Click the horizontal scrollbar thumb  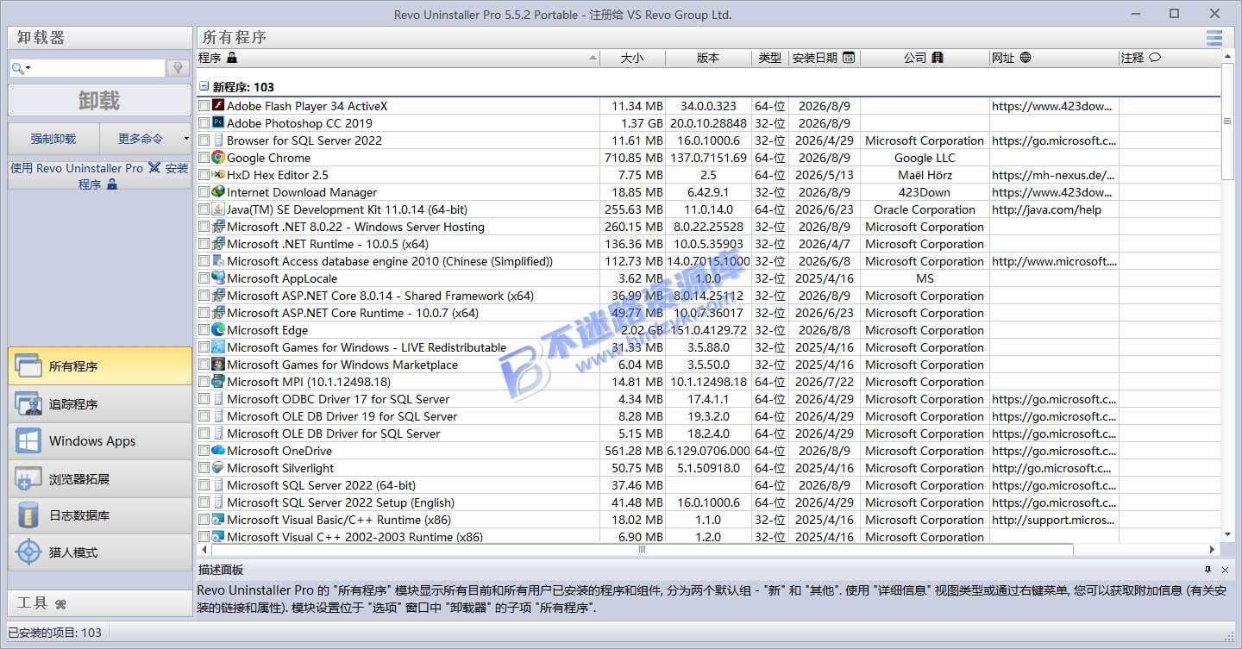pos(643,549)
